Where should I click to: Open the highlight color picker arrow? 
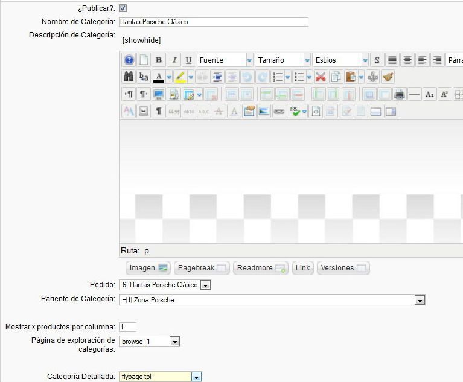click(191, 77)
